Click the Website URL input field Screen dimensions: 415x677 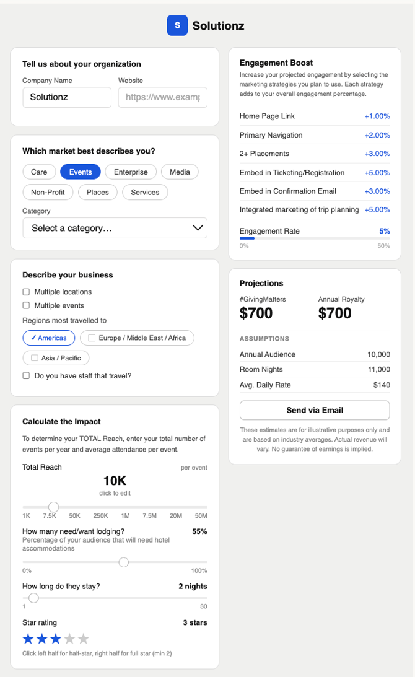[162, 97]
